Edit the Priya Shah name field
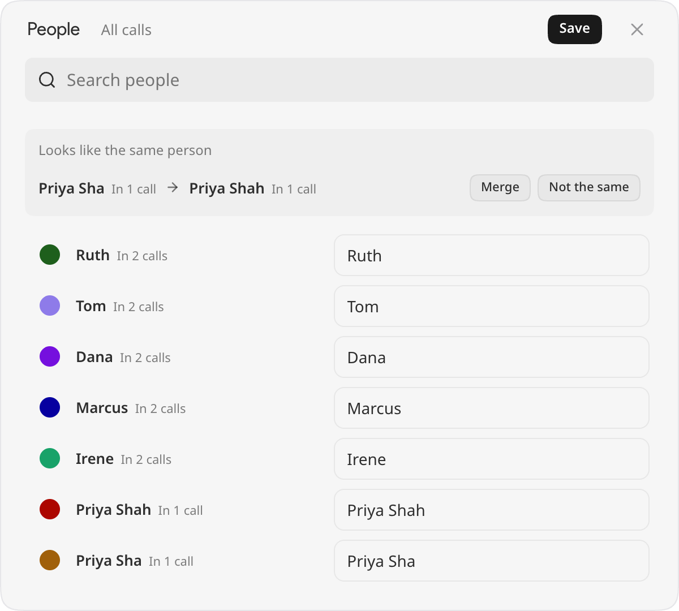 (492, 510)
